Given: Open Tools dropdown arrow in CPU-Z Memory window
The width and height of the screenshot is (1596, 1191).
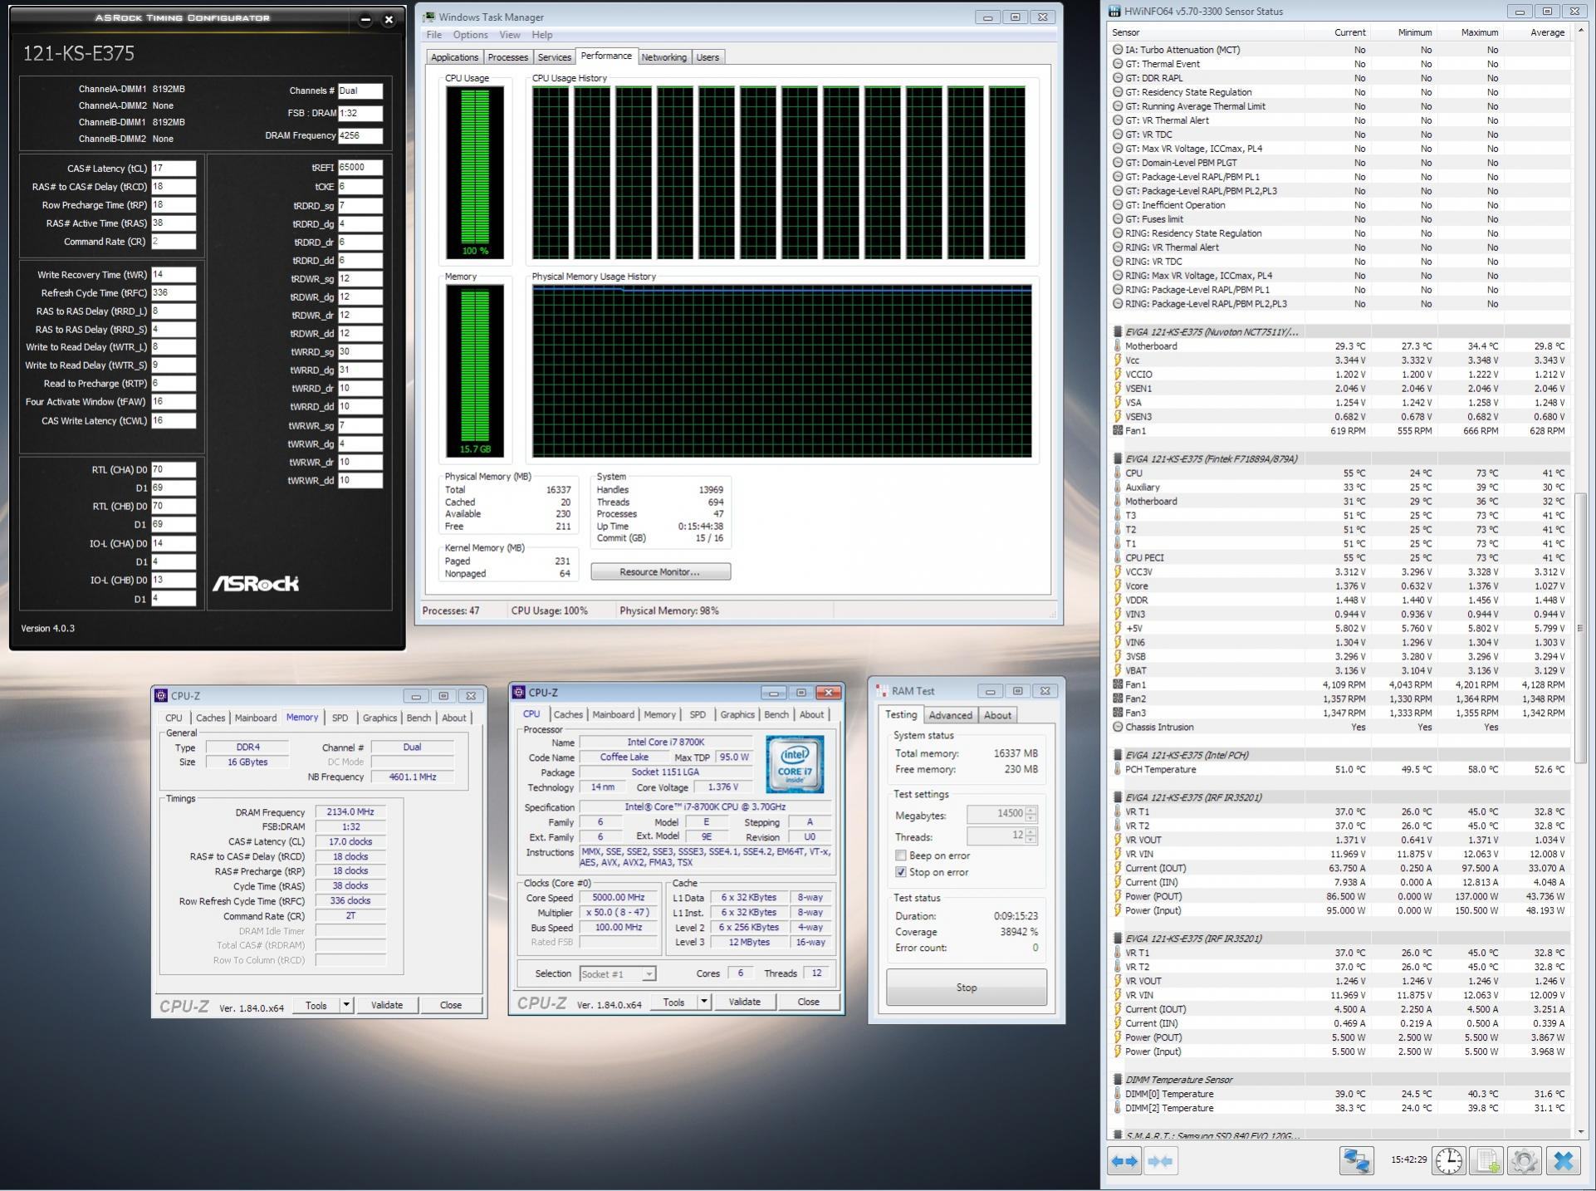Looking at the screenshot, I should tap(347, 1006).
